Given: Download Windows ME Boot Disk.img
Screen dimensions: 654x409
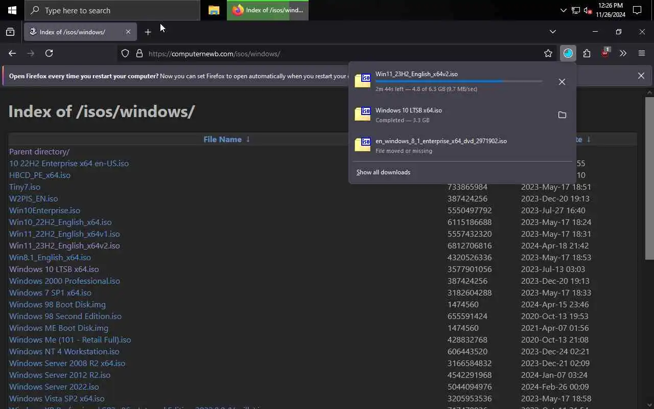Looking at the screenshot, I should pos(59,328).
